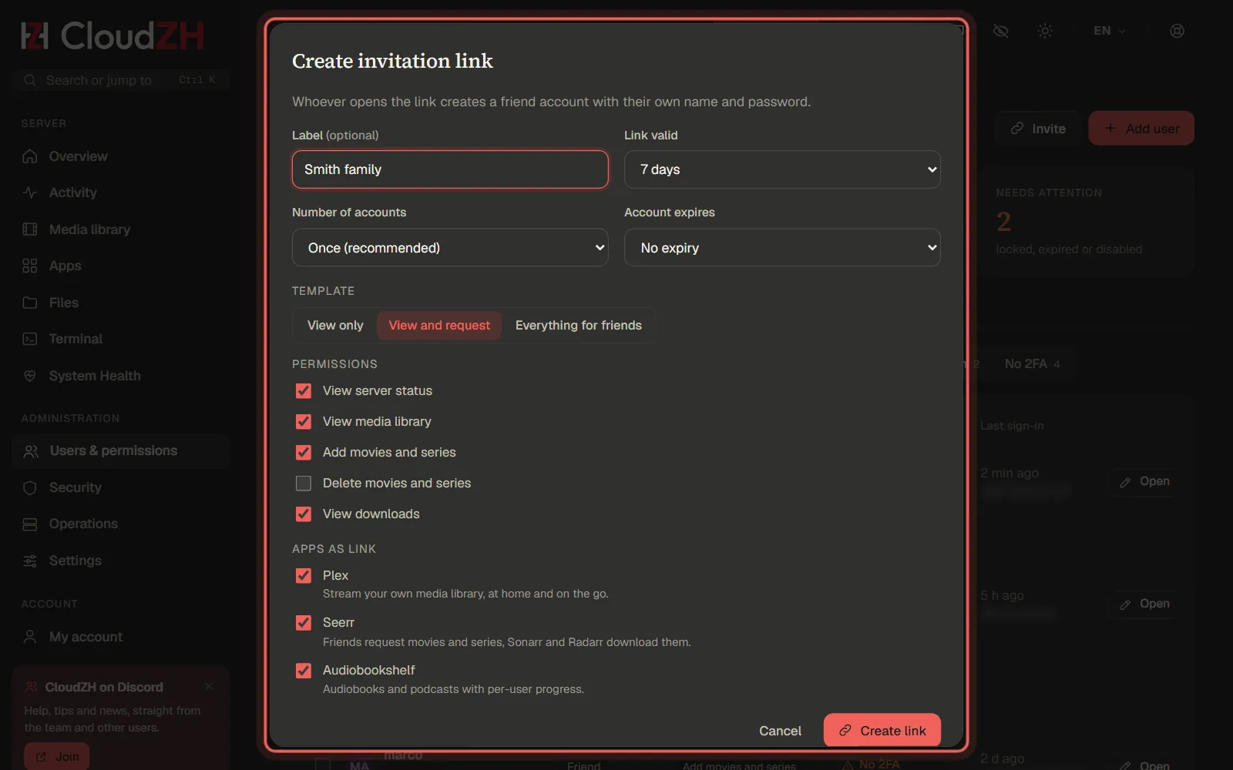The width and height of the screenshot is (1233, 770).
Task: Click the Search or jump to box
Action: pos(121,80)
